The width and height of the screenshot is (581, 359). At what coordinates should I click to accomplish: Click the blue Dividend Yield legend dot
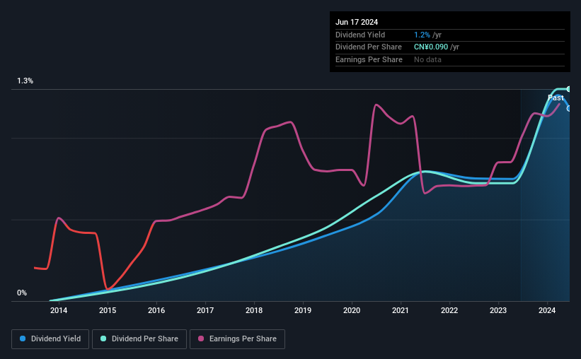[x=23, y=339]
